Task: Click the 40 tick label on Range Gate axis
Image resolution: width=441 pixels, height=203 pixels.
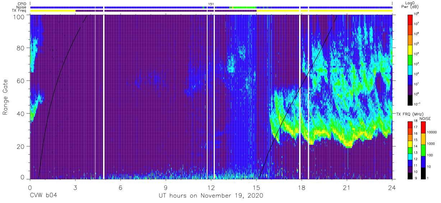Action: 20,113
